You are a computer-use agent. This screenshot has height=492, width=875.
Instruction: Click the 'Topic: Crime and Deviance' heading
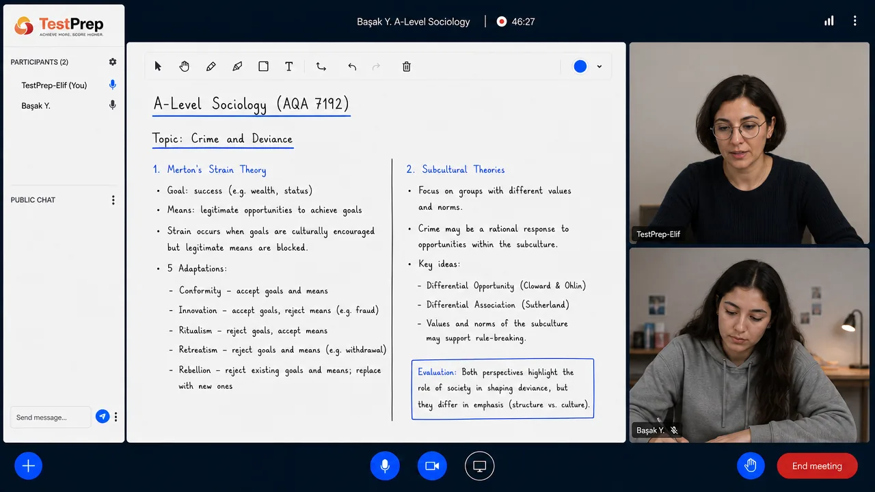pyautogui.click(x=222, y=139)
